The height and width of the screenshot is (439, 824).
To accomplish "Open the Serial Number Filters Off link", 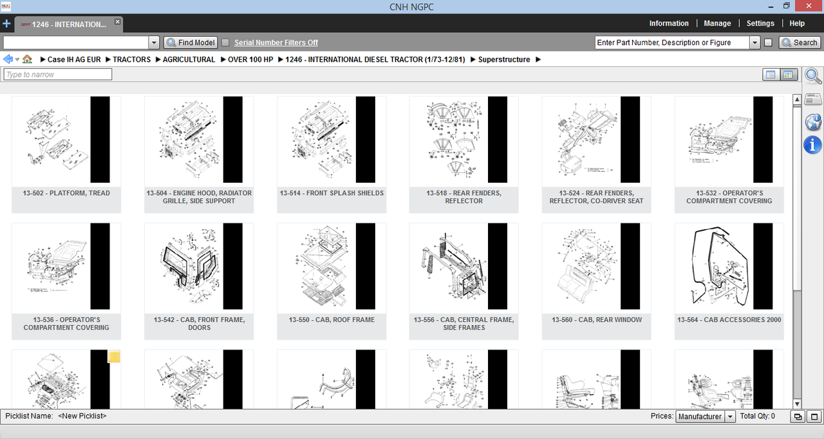I will 276,42.
